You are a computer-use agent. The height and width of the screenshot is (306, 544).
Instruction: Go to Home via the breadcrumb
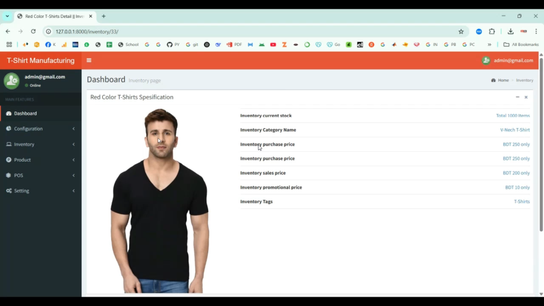click(x=500, y=80)
